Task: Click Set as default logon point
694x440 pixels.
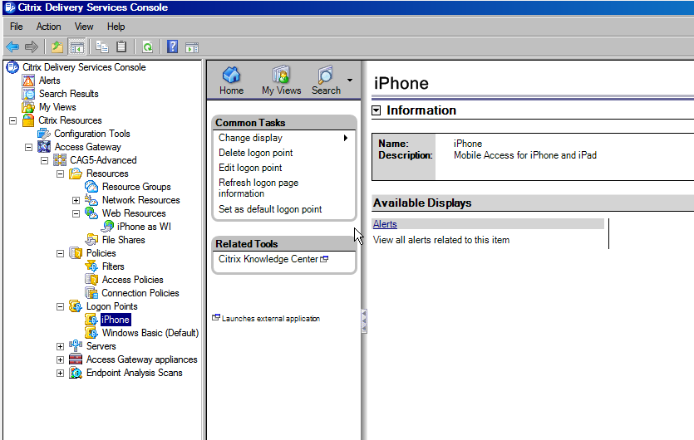Action: click(x=270, y=209)
